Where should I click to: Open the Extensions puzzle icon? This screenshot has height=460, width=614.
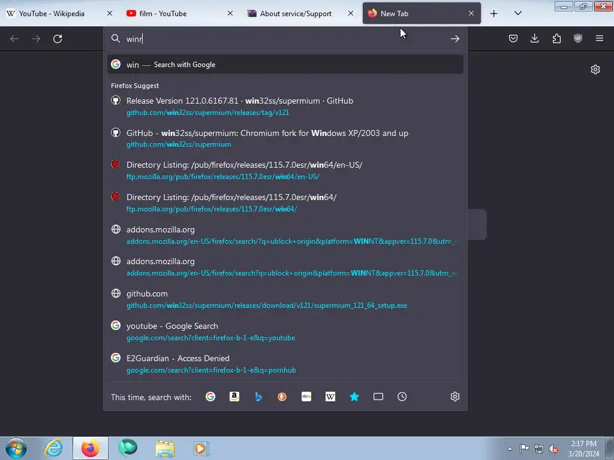tap(556, 38)
